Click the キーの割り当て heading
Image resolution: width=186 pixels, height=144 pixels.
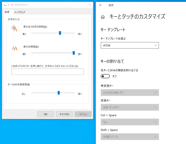point(112,61)
